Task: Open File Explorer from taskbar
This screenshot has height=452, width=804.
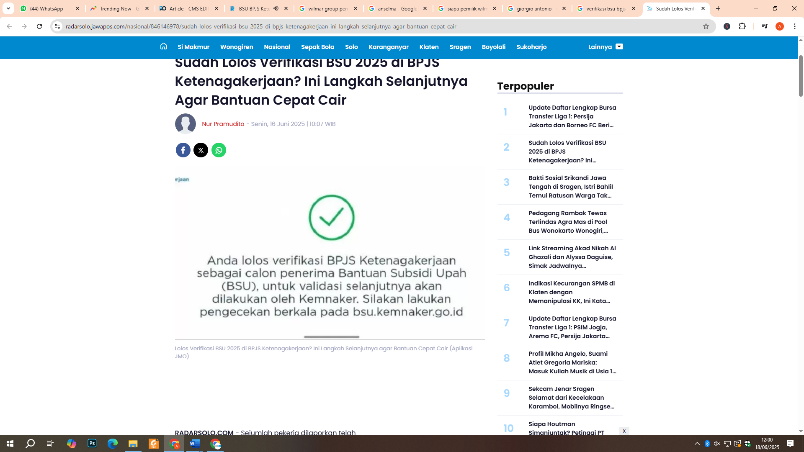Action: [x=133, y=444]
